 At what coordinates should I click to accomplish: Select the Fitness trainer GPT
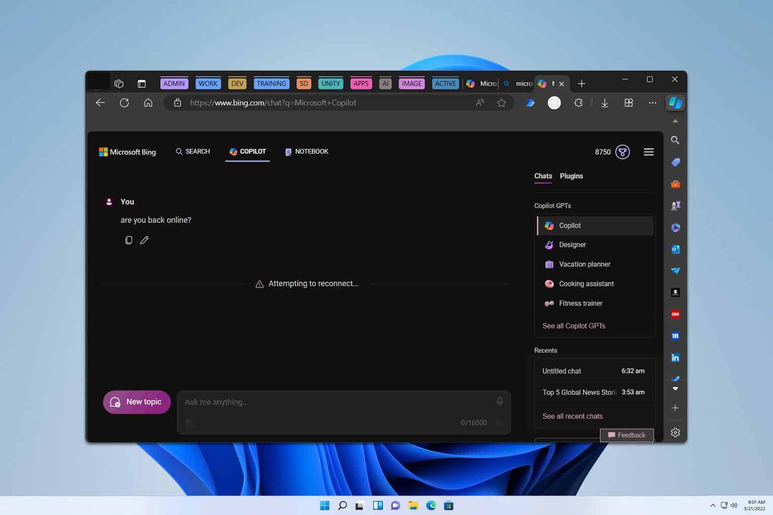[x=595, y=303]
